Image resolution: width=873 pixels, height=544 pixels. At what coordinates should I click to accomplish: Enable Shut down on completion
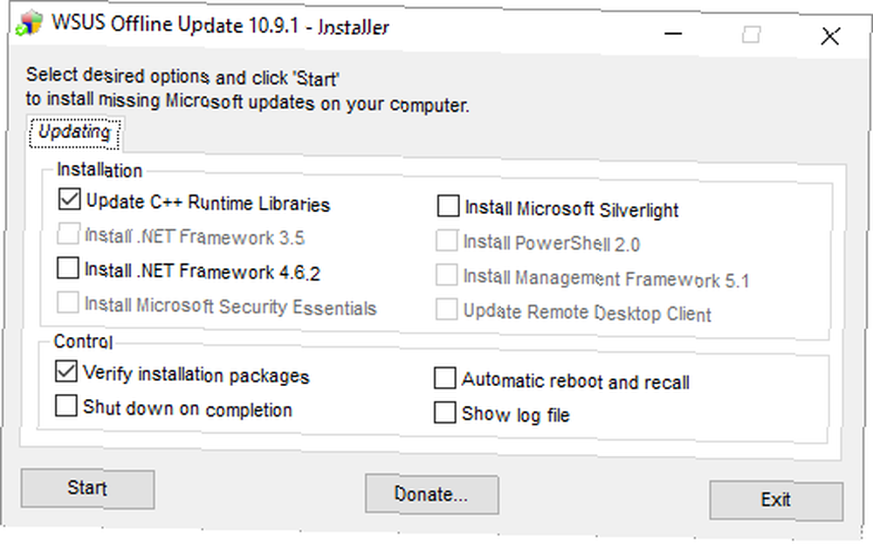[65, 406]
